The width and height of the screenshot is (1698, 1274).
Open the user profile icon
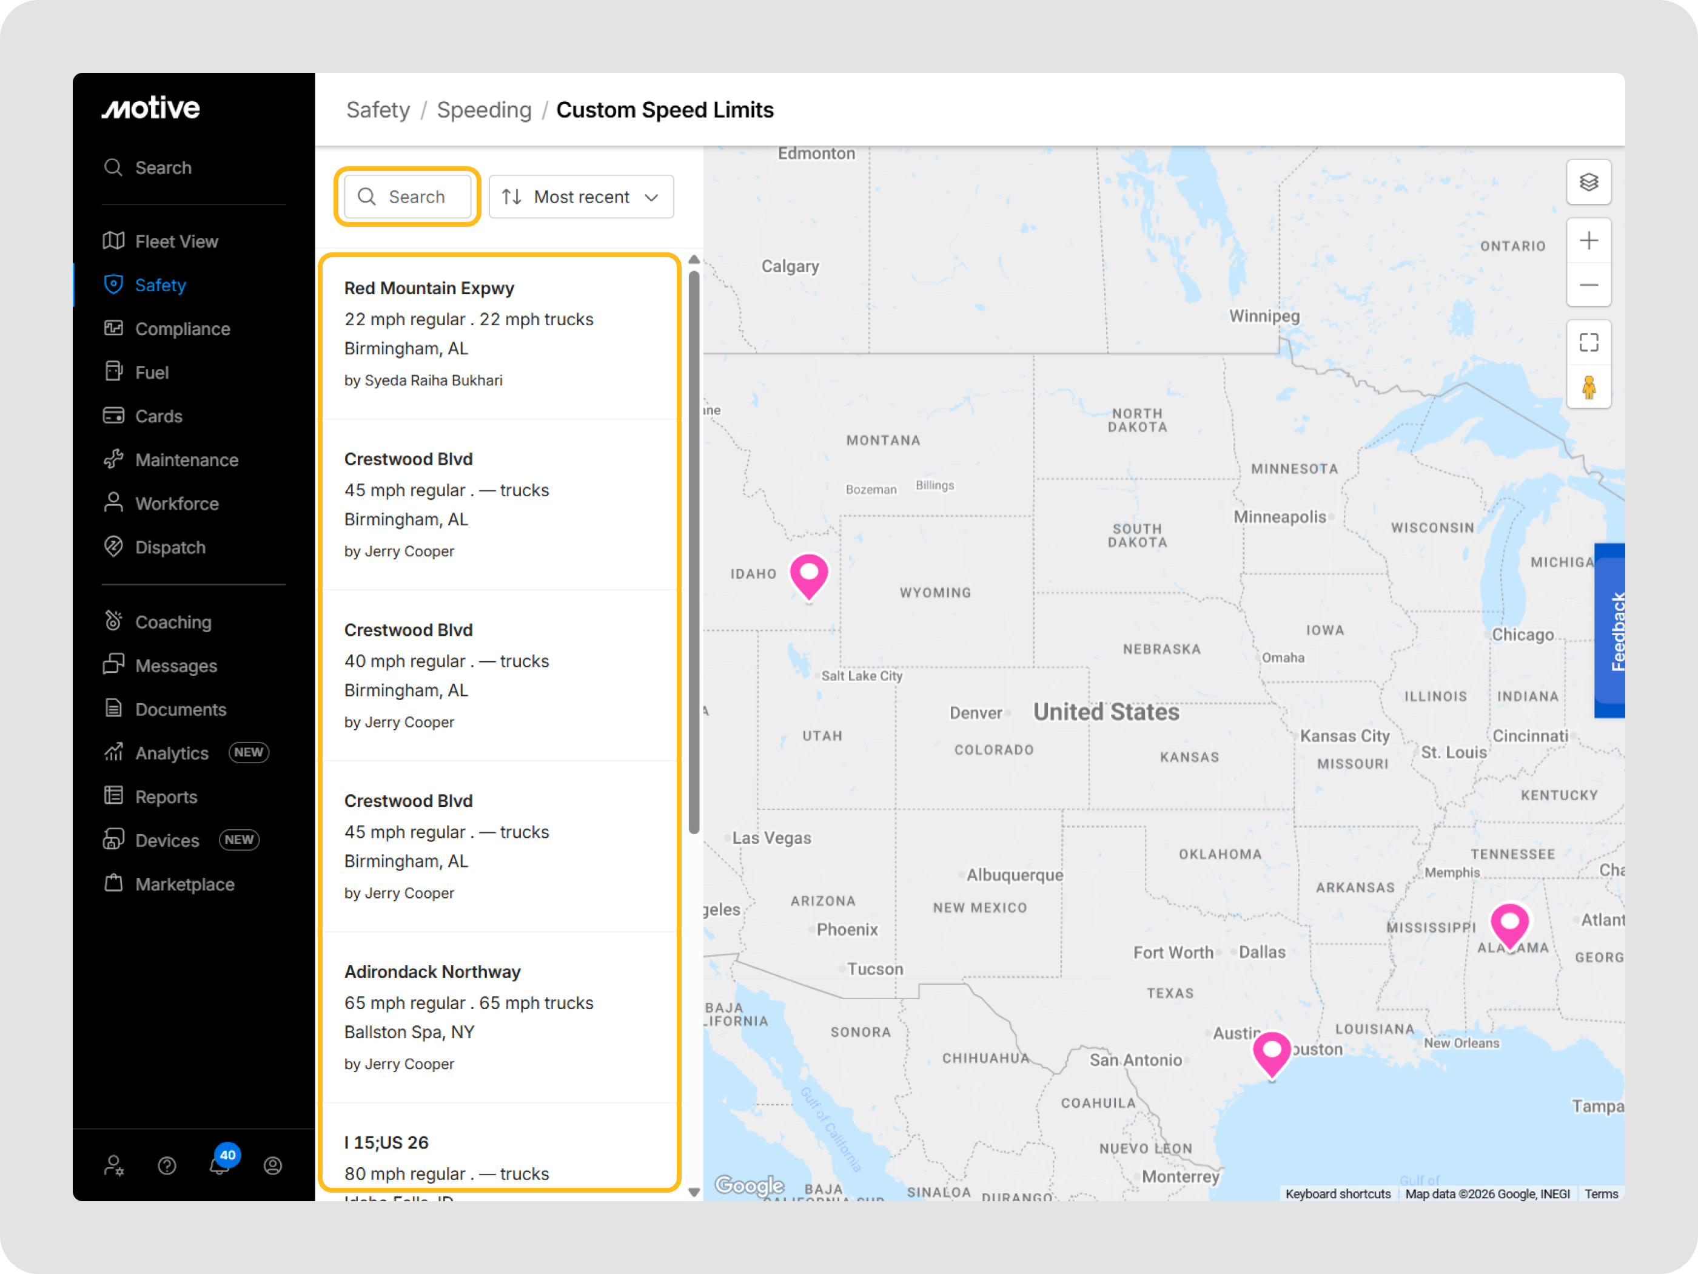[x=272, y=1166]
